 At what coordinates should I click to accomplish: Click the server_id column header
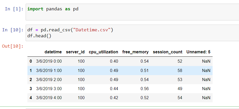(x=75, y=52)
